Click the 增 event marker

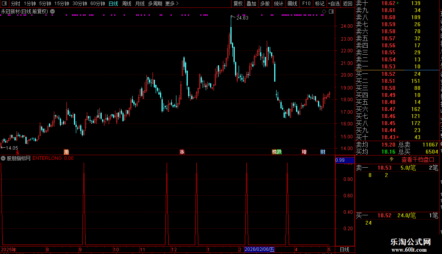coord(304,152)
